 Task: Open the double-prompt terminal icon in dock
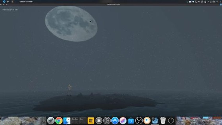(x=75, y=121)
